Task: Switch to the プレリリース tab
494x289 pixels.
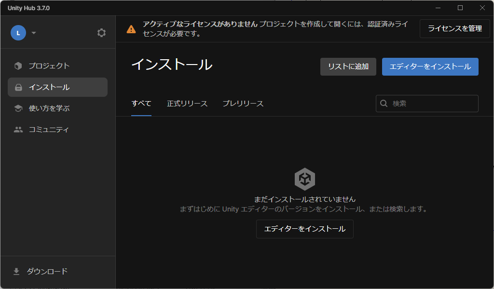Action: coord(243,104)
